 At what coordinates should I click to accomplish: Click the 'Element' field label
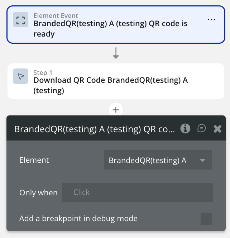pyautogui.click(x=34, y=160)
